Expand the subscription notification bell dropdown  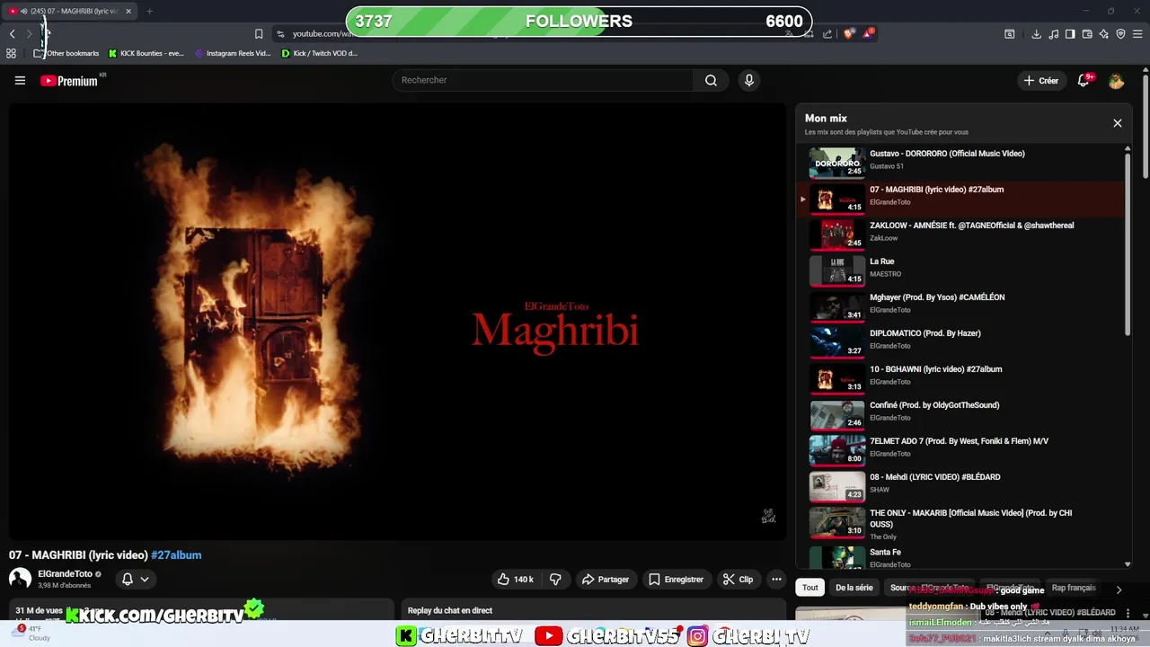136,580
